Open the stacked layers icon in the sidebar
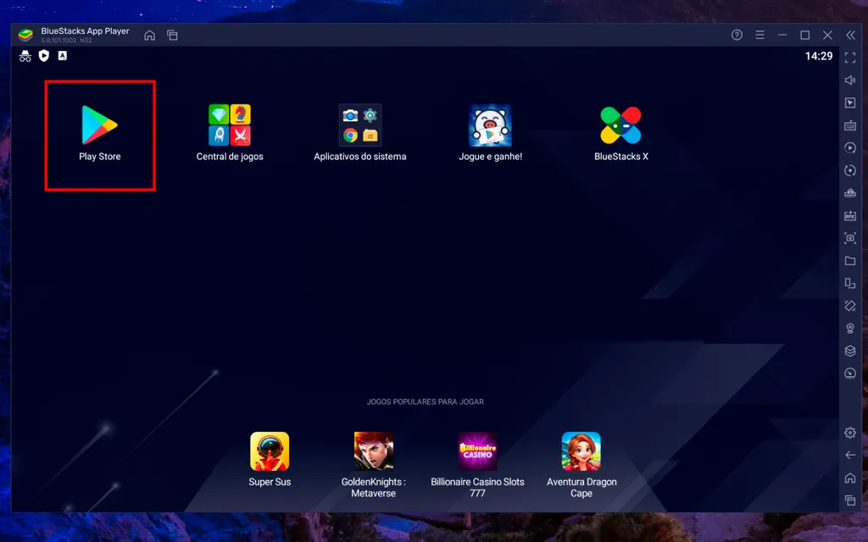Screen dimensions: 868x542 tap(850, 351)
